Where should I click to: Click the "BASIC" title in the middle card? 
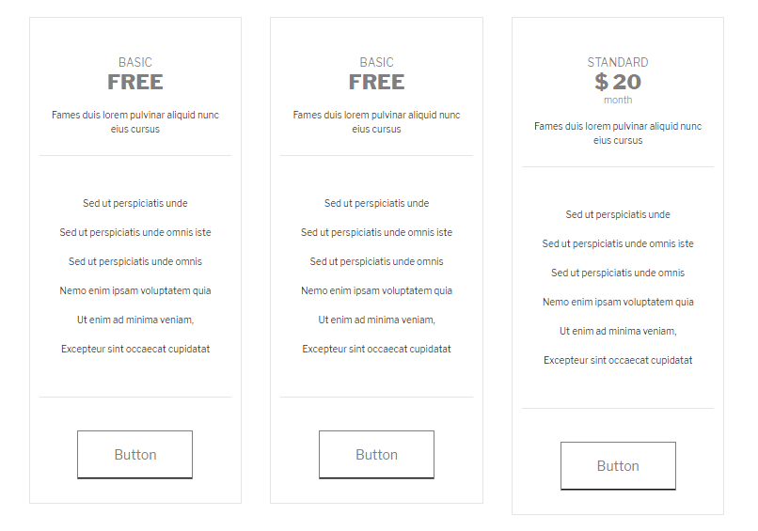376,62
